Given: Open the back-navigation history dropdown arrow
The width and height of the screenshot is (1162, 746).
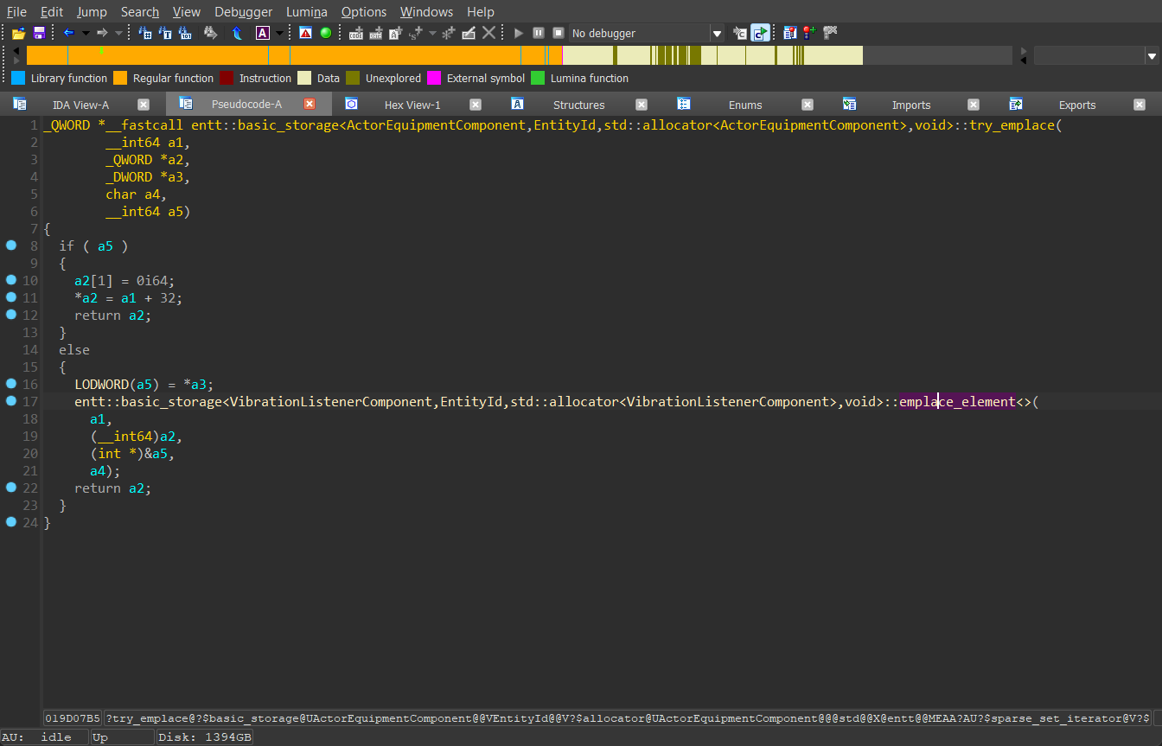Looking at the screenshot, I should [x=86, y=33].
